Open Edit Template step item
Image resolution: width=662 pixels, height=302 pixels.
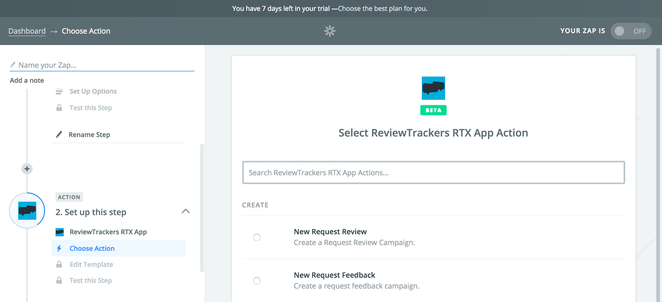pos(91,264)
